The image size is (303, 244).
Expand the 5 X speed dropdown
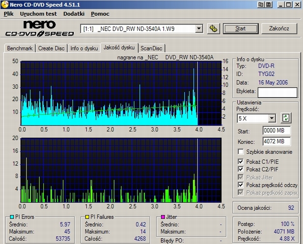tap(271, 118)
